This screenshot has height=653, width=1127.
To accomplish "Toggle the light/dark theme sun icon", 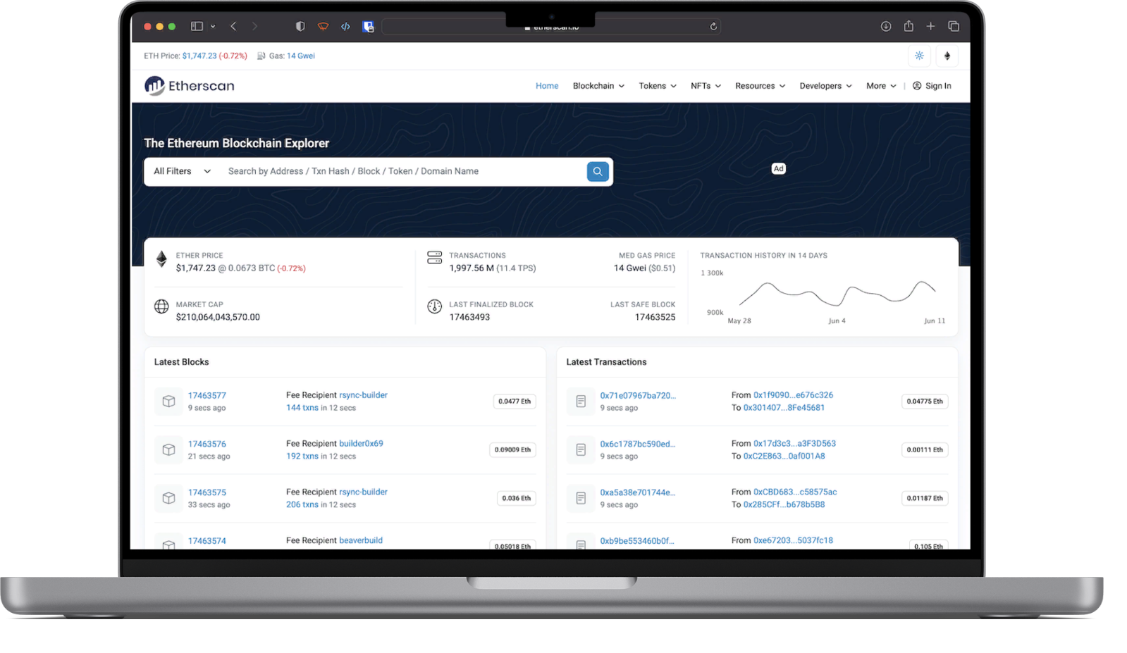I will tap(919, 56).
